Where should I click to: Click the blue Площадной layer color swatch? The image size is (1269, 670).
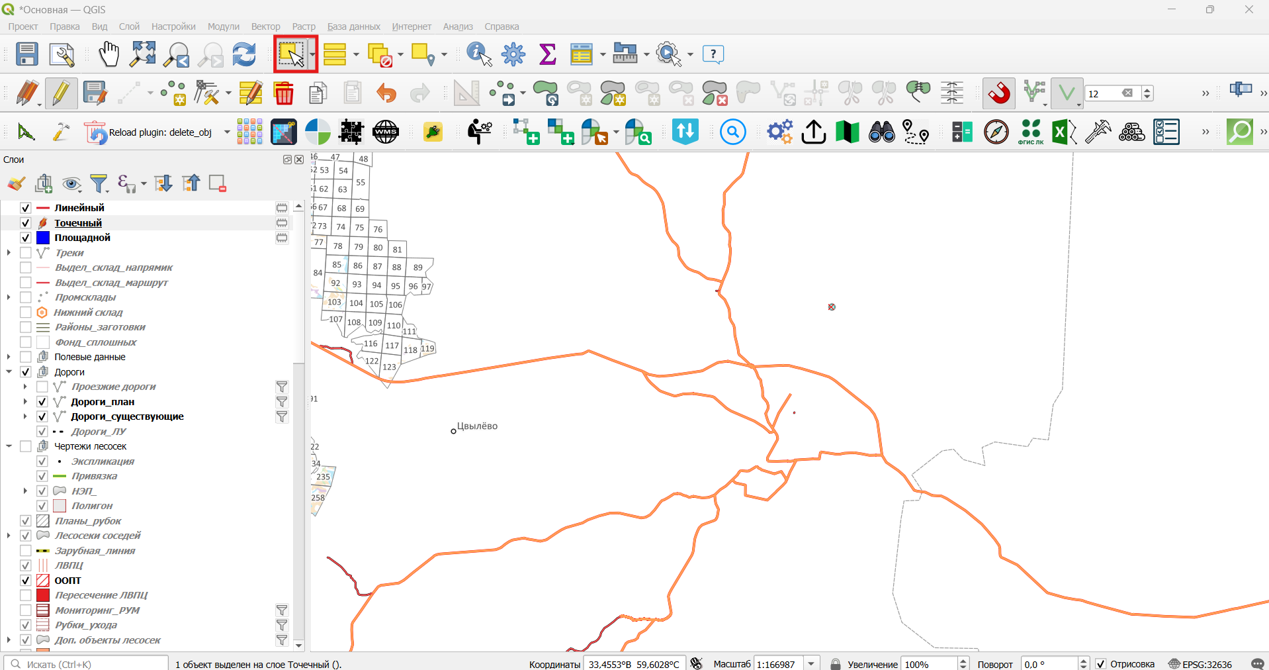point(43,238)
